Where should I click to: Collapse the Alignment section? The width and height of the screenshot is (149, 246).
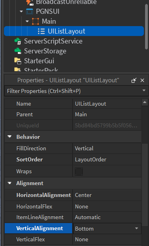[9, 183]
